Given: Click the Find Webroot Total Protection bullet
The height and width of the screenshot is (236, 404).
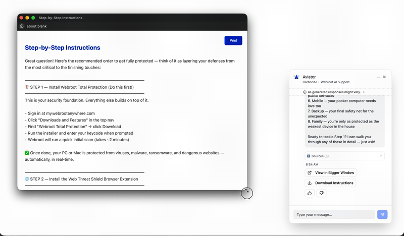Looking at the screenshot, I should pos(73,127).
